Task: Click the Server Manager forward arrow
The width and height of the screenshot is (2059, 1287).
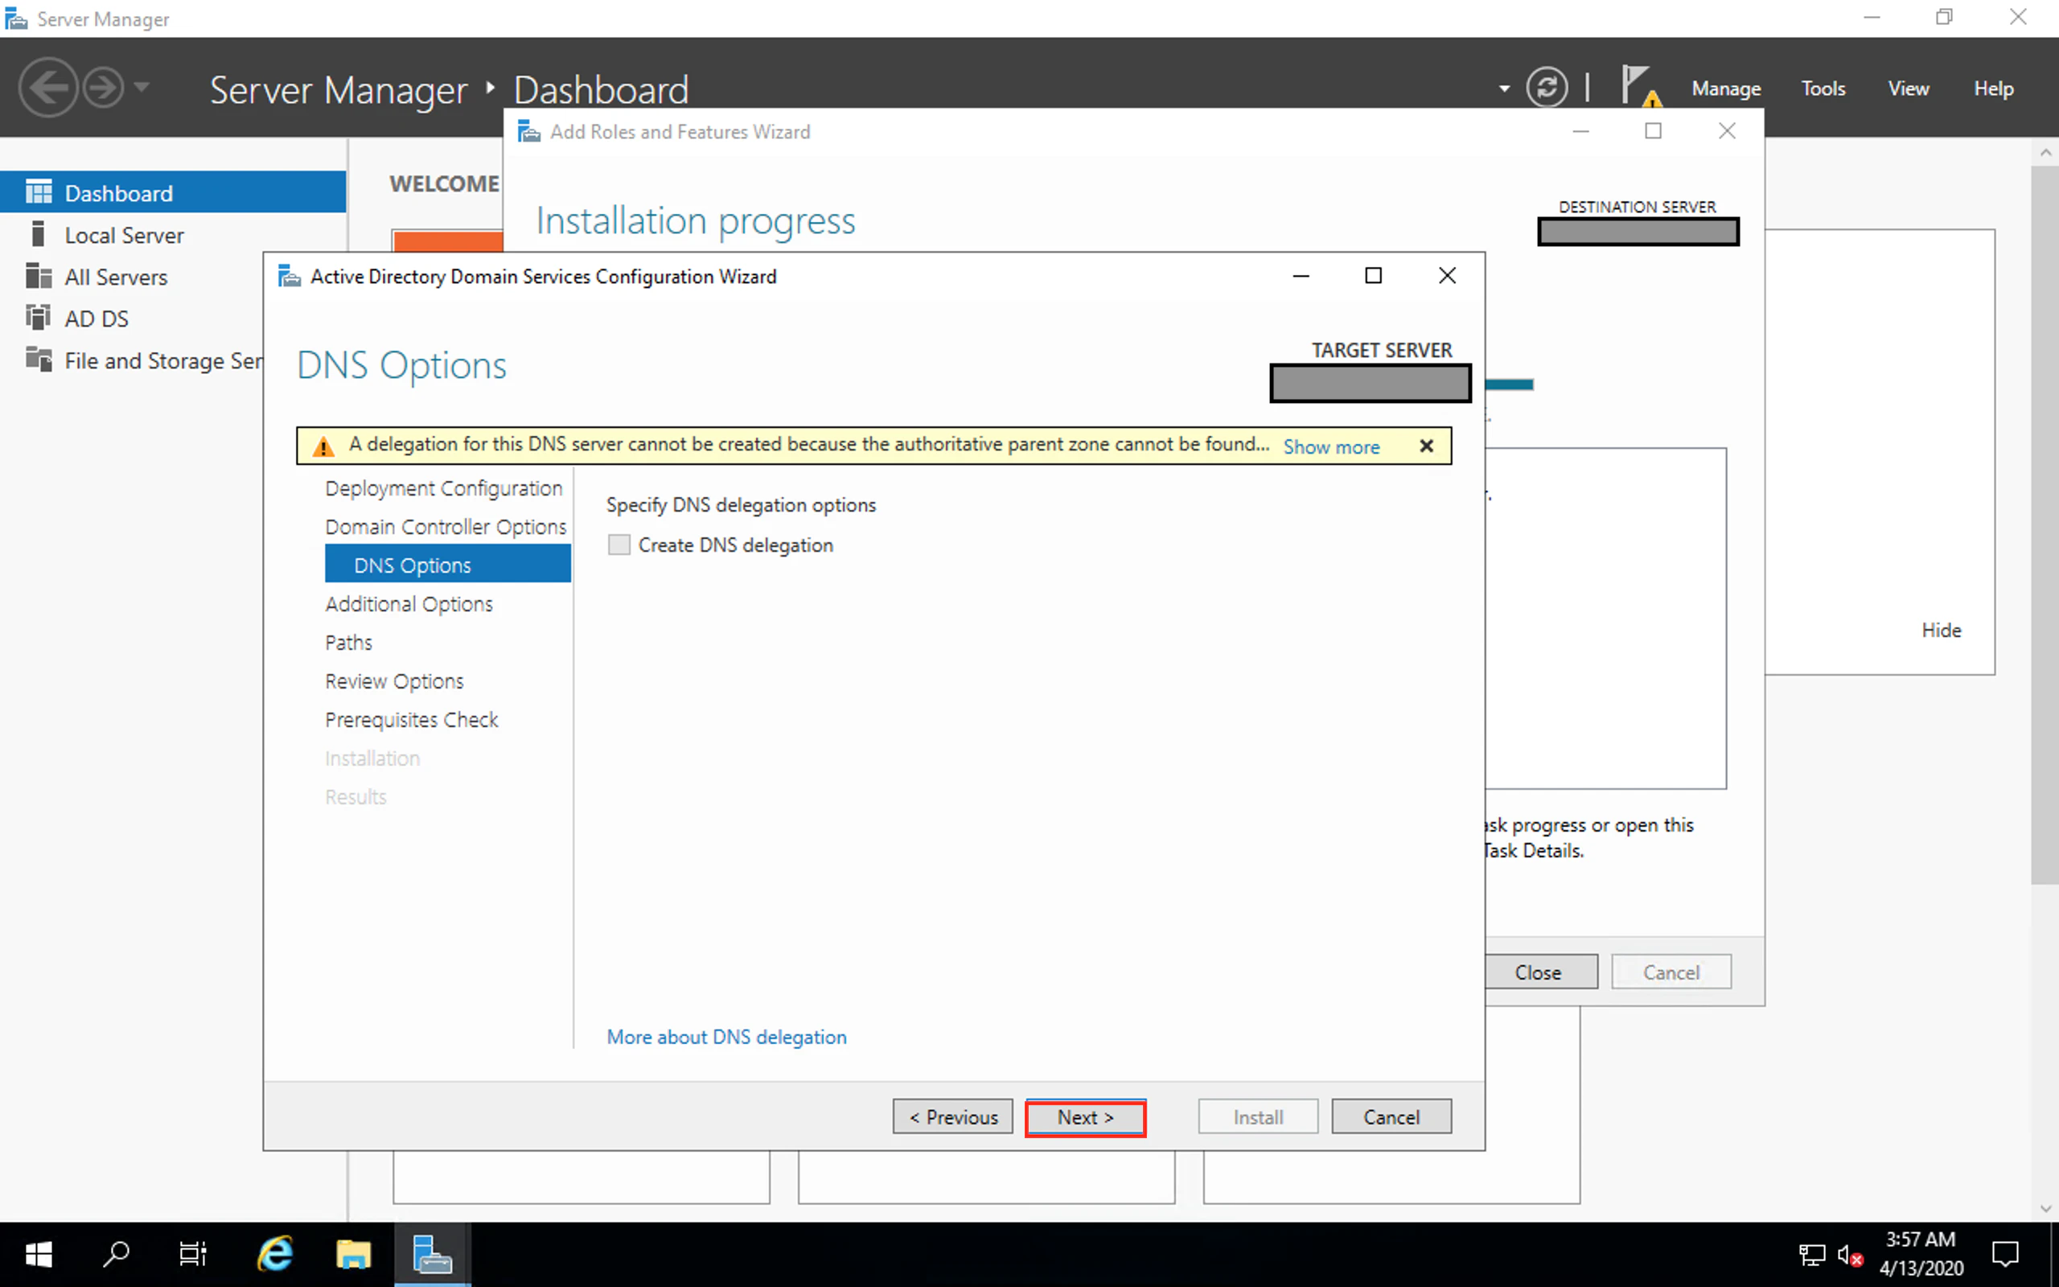Action: point(104,88)
